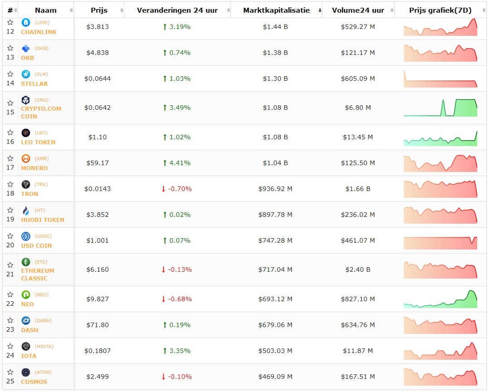This screenshot has width=494, height=392.
Task: Mark Cosmos as favorite with star
Action: pyautogui.click(x=10, y=372)
